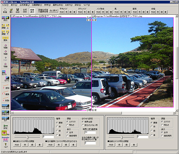Click right panel auto-contrast RGB button
179x154 pixels.
(111, 145)
